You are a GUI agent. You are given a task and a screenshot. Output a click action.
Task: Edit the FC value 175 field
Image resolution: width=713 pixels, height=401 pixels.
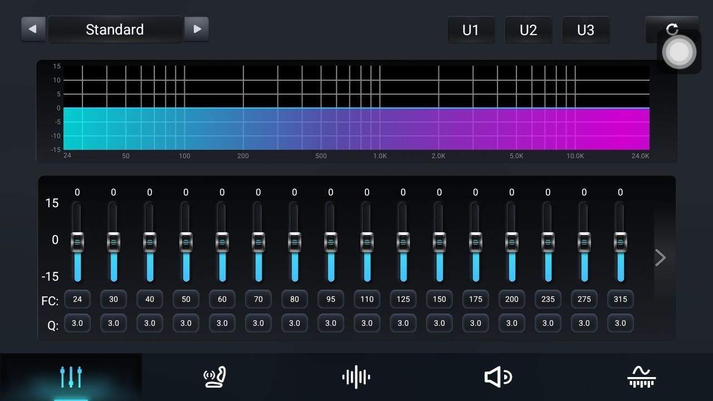click(x=476, y=299)
